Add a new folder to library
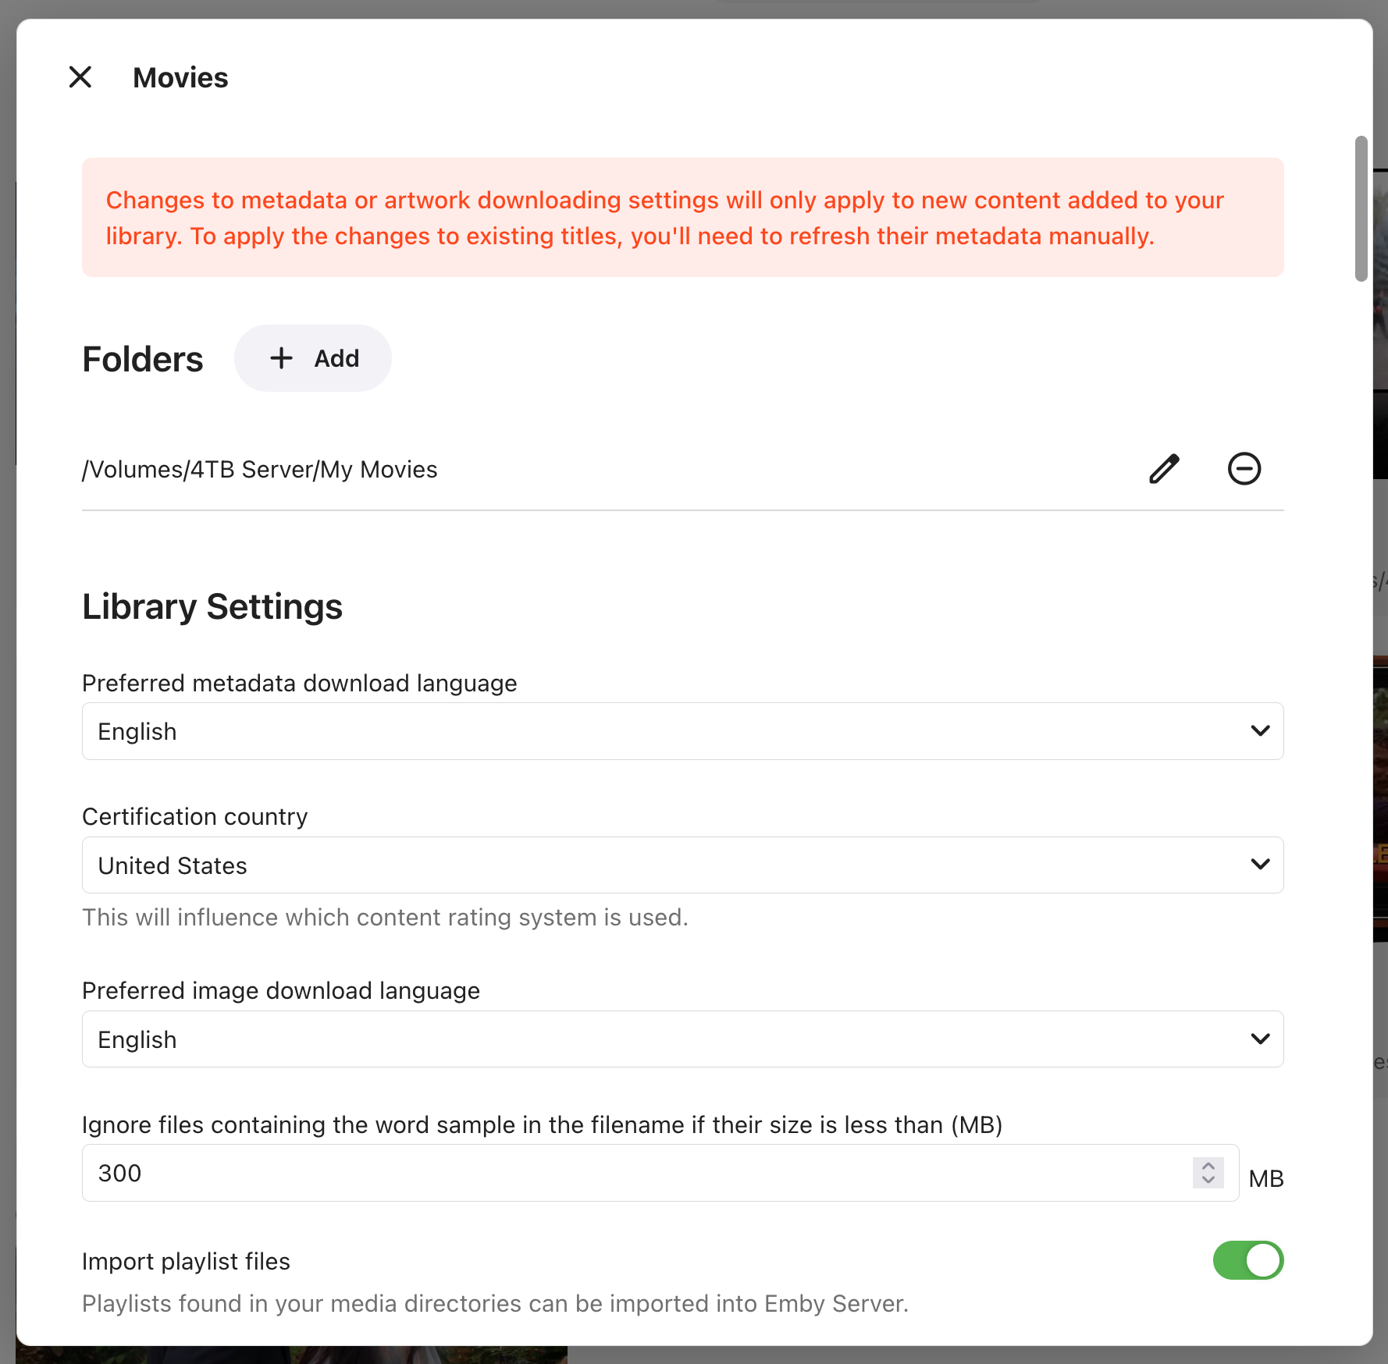Image resolution: width=1388 pixels, height=1364 pixels. pyautogui.click(x=313, y=358)
